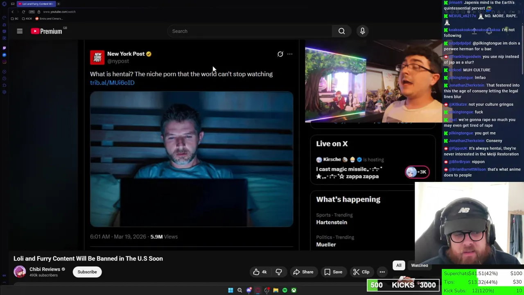Open Windows Start menu on taskbar

click(x=230, y=290)
